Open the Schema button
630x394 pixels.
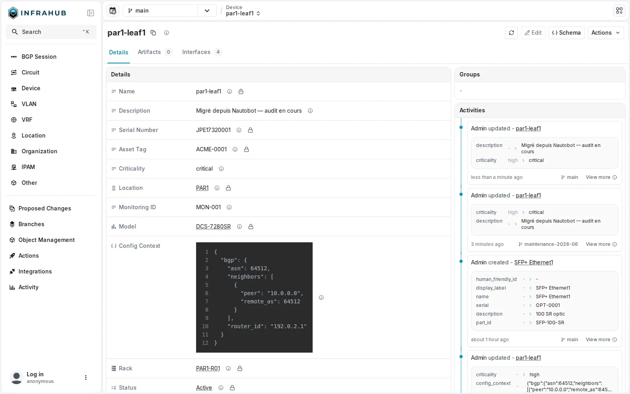566,33
